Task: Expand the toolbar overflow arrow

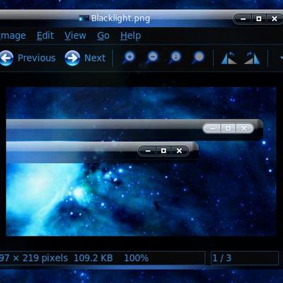Action: 281,58
